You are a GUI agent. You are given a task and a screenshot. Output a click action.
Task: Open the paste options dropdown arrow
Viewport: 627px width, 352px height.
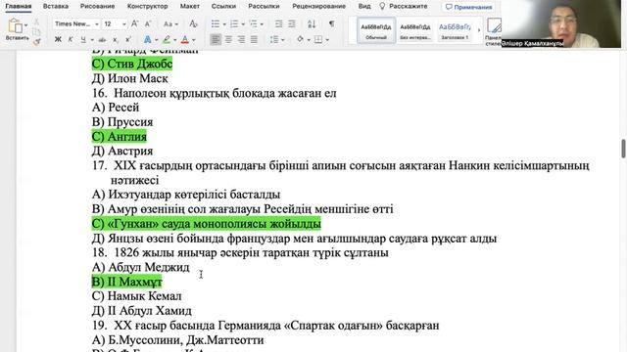coord(26,24)
